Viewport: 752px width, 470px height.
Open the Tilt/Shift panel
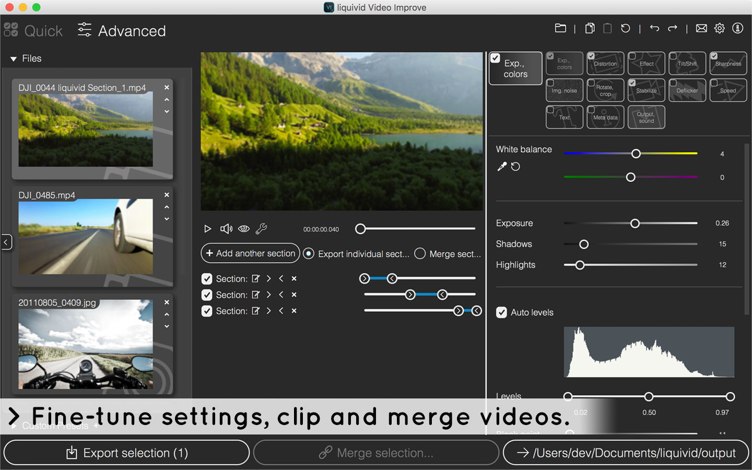coord(687,63)
